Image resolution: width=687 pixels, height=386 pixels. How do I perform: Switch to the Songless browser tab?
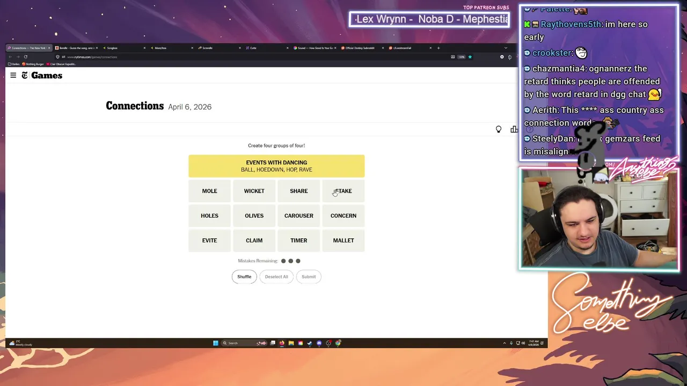(123, 48)
